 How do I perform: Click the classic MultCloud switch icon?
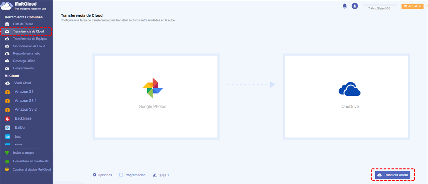tap(7, 169)
